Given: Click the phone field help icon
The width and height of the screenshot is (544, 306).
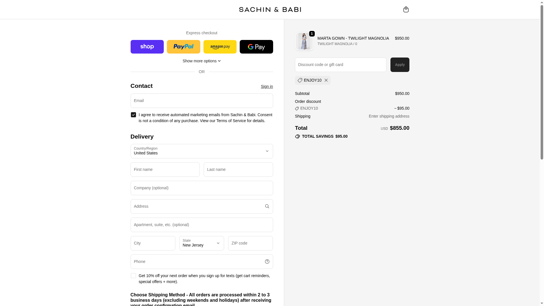Looking at the screenshot, I should pos(267,262).
